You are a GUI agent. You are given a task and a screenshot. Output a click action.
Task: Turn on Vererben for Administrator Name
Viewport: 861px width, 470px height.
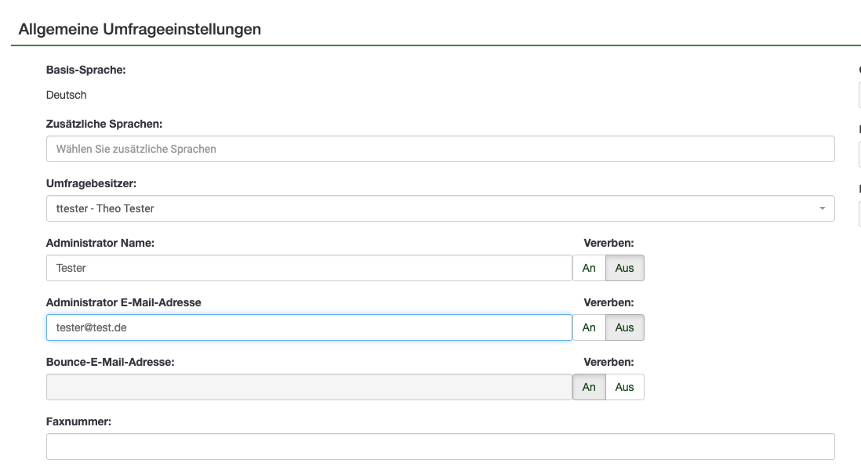point(589,268)
